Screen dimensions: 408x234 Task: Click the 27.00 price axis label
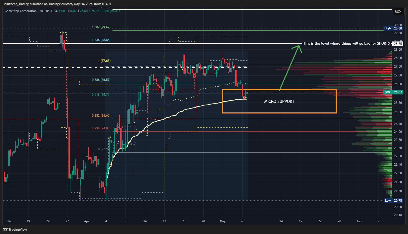[x=398, y=75]
